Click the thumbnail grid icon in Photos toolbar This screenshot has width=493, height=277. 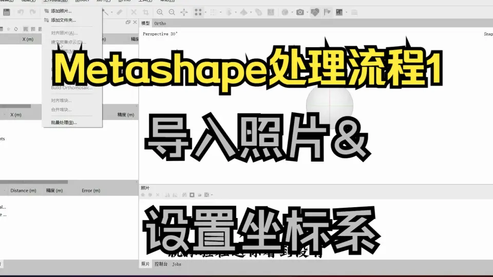pyautogui.click(x=206, y=195)
